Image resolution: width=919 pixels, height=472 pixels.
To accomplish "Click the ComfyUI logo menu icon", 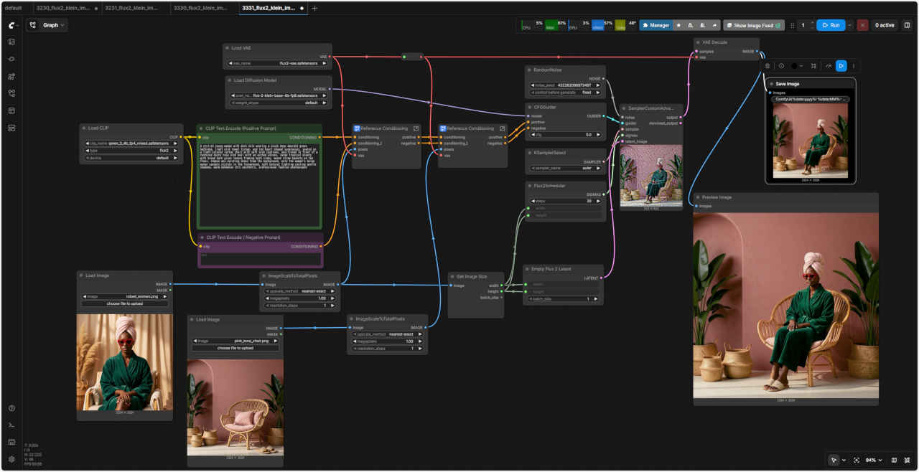I will tap(11, 25).
